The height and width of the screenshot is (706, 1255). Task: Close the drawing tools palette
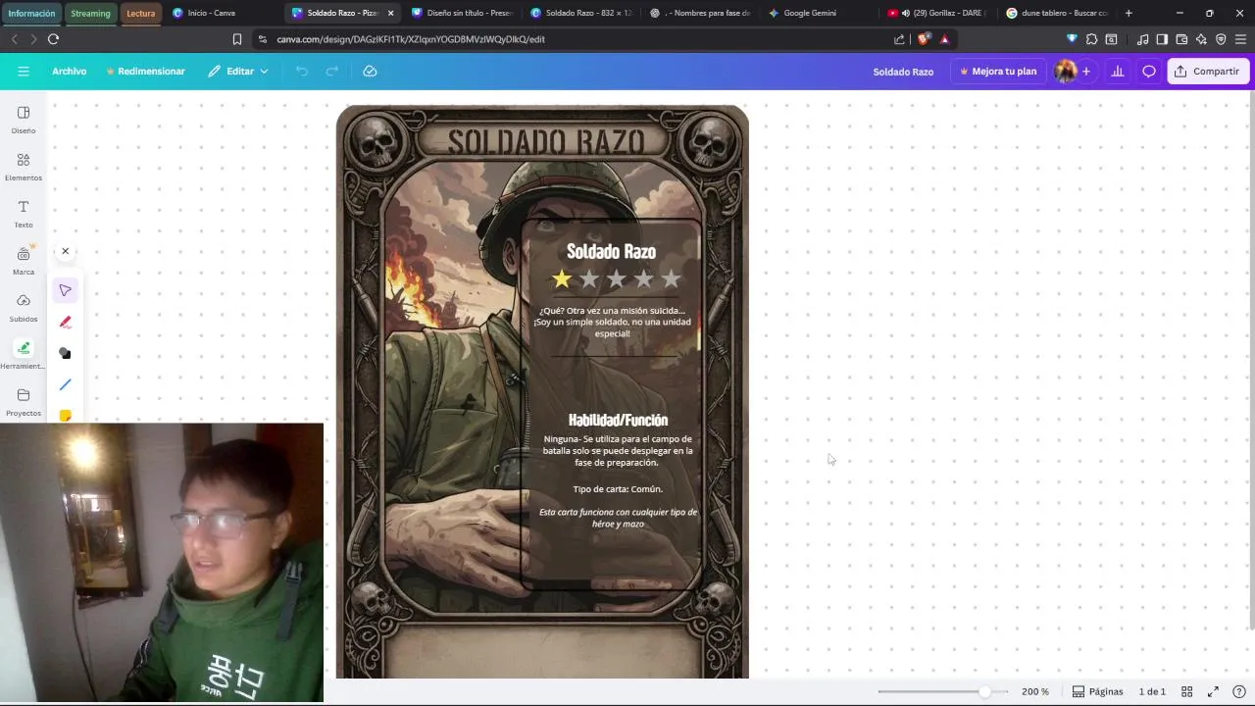(66, 251)
